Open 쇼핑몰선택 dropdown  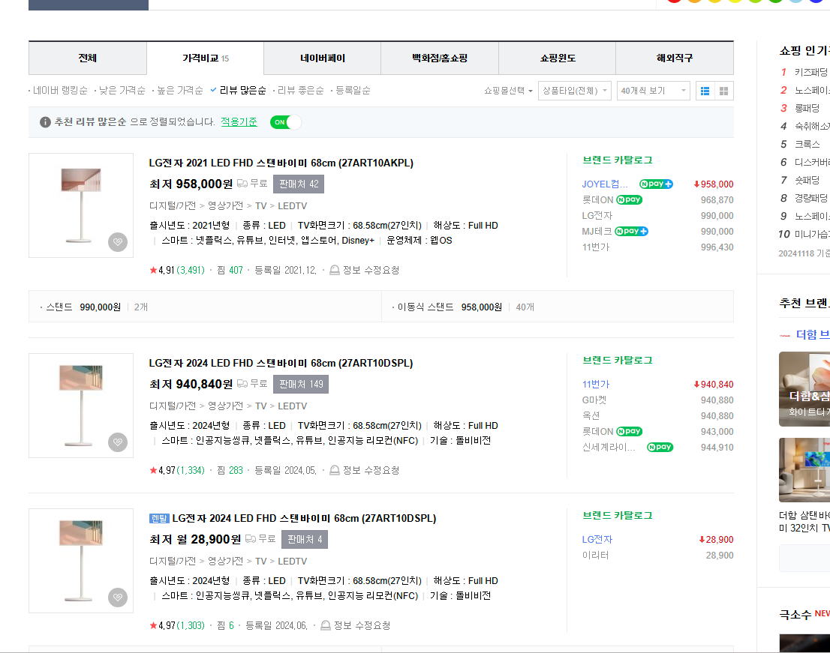[x=508, y=91]
